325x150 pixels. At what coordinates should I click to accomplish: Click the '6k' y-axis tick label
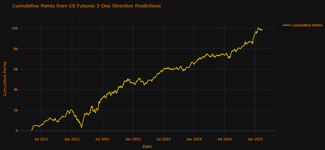click(15, 69)
